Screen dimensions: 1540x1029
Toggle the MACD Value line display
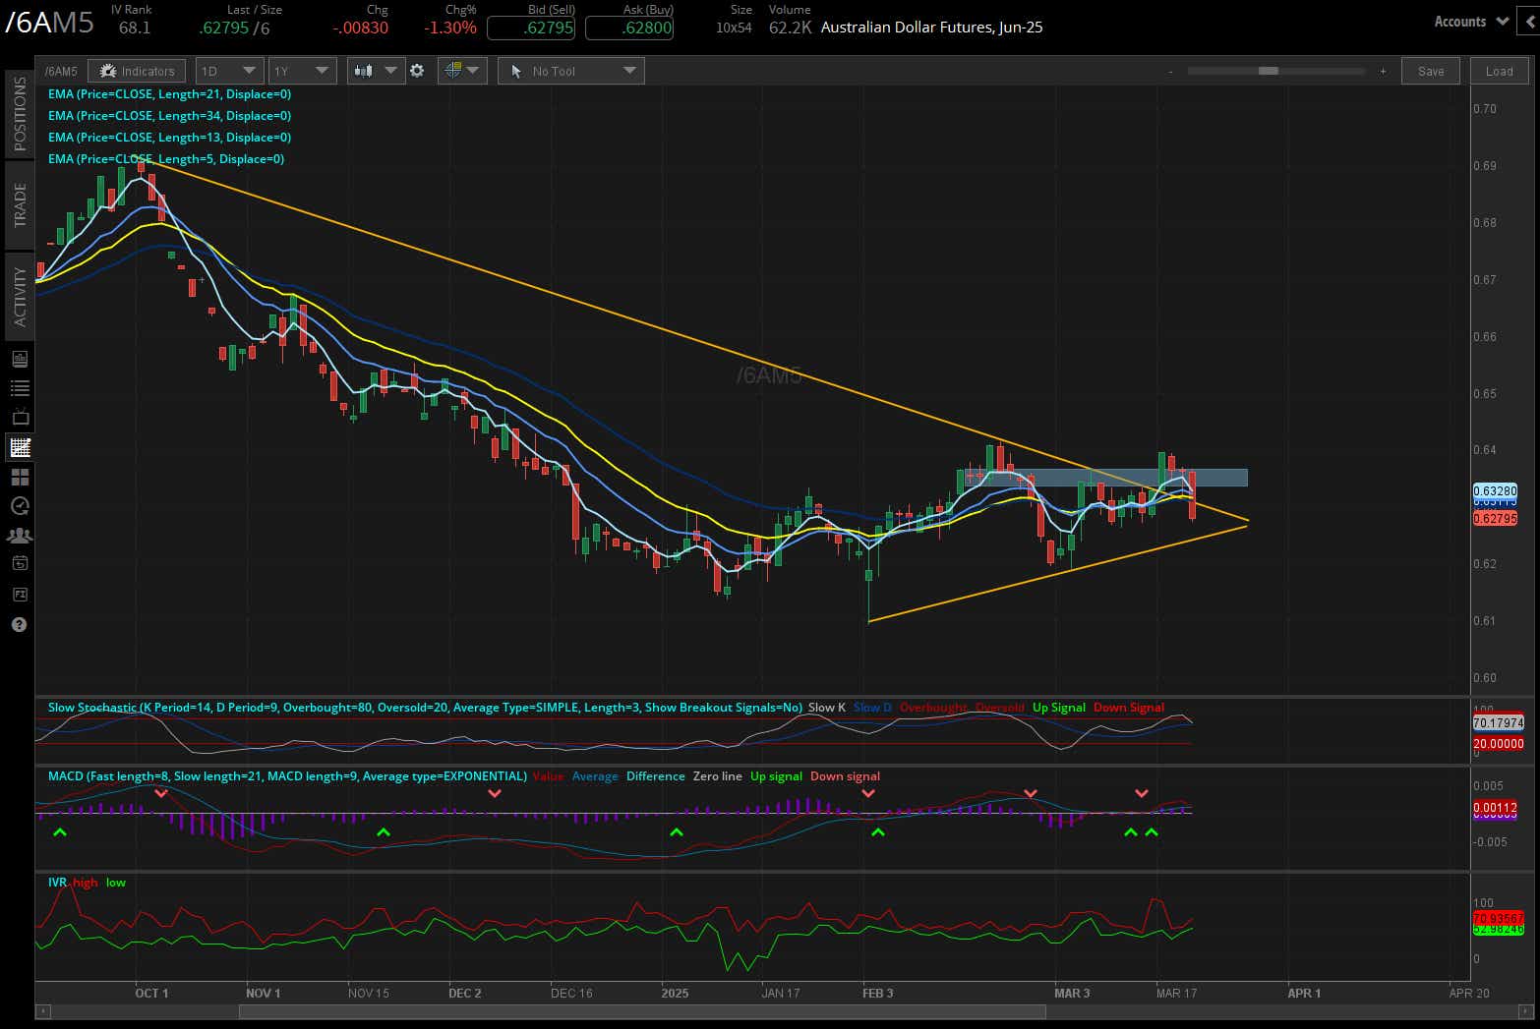(x=547, y=775)
